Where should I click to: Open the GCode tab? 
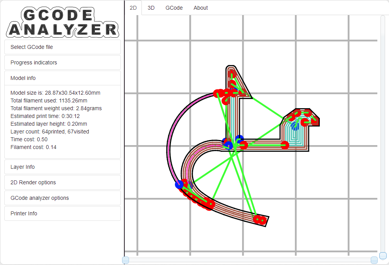(x=174, y=8)
